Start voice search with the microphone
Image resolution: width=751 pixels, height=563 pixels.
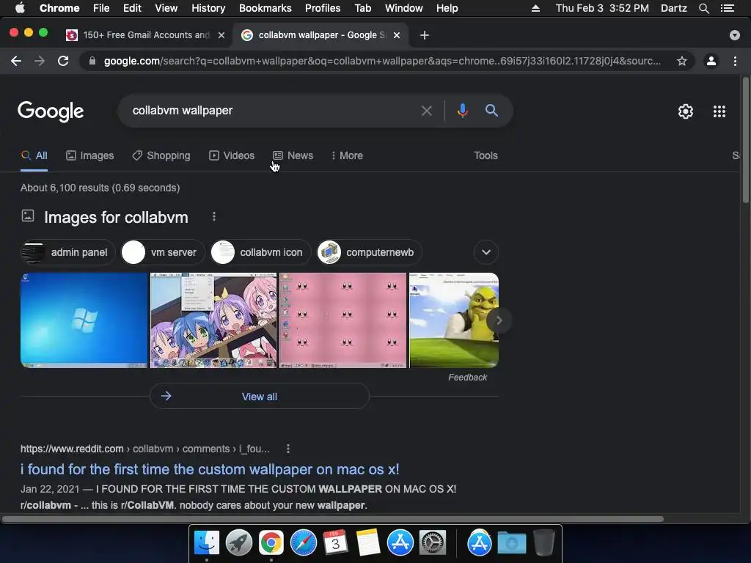[x=462, y=111]
